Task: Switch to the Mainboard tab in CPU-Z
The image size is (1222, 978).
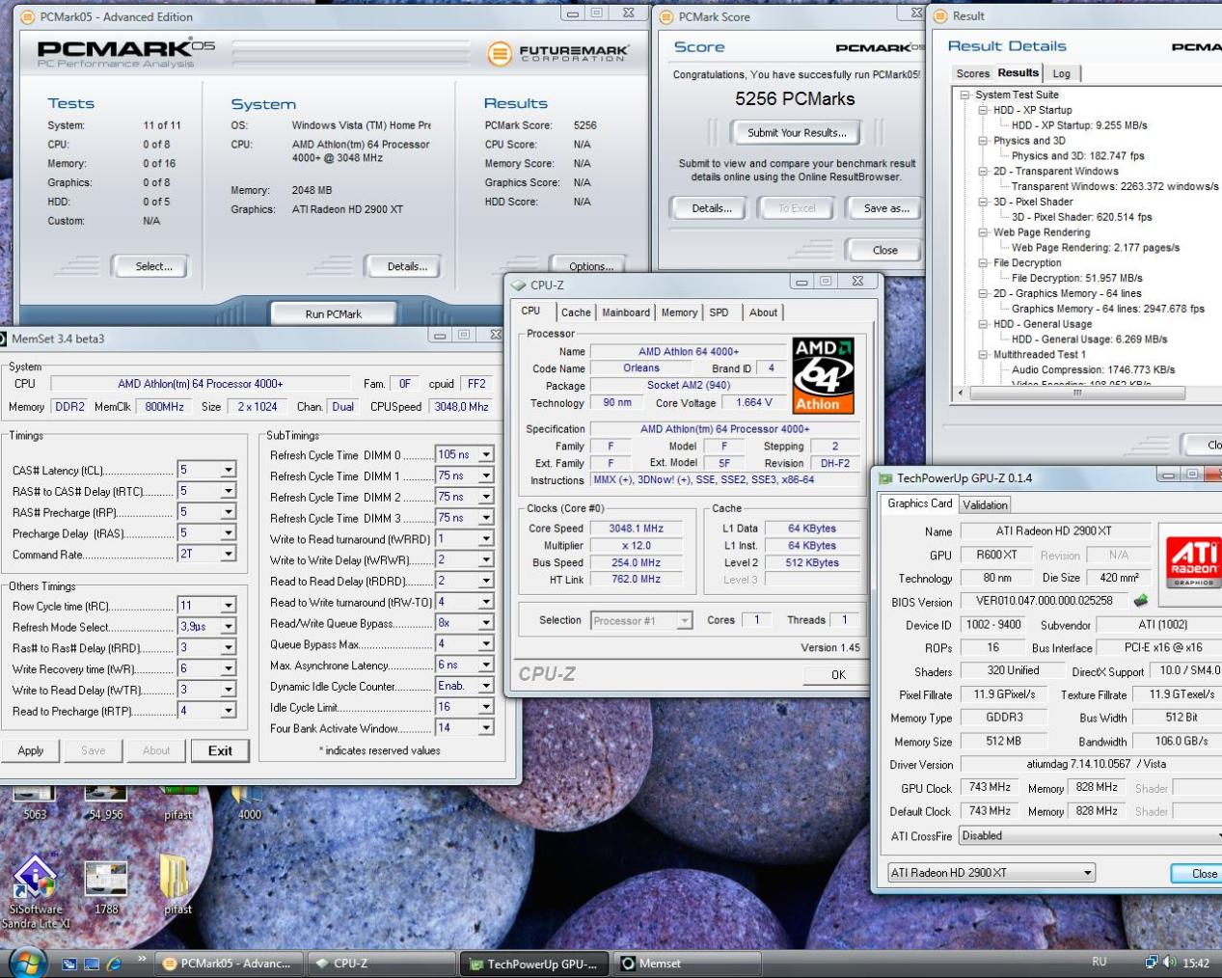Action: (x=626, y=312)
